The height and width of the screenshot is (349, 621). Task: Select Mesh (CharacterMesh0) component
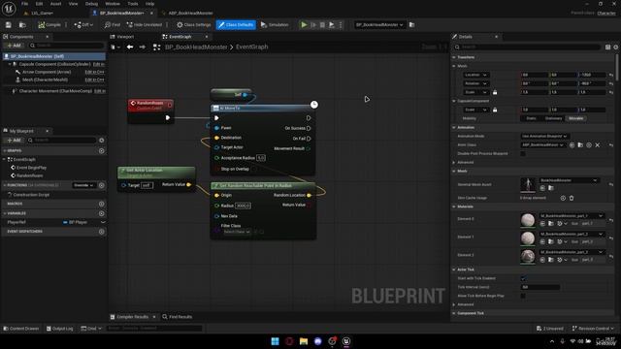[x=45, y=79]
